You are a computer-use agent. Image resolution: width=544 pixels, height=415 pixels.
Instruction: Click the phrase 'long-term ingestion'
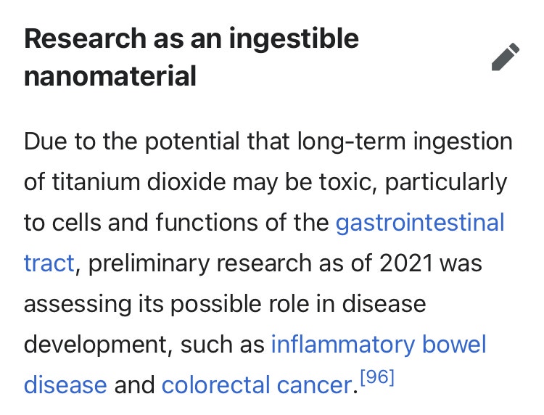click(404, 141)
